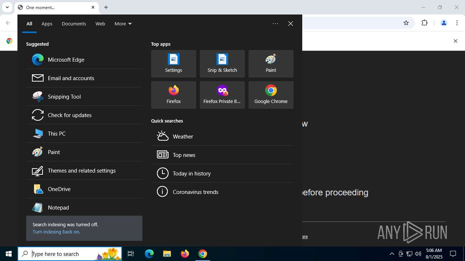This screenshot has width=465, height=261.
Task: Run Top news quick search
Action: click(222, 155)
